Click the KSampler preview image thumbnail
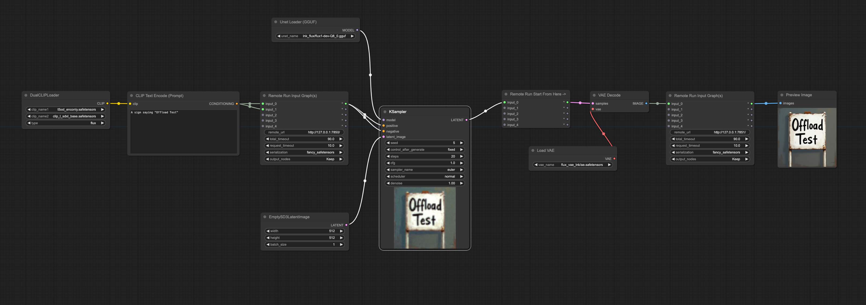Image resolution: width=866 pixels, height=305 pixels. [425, 218]
